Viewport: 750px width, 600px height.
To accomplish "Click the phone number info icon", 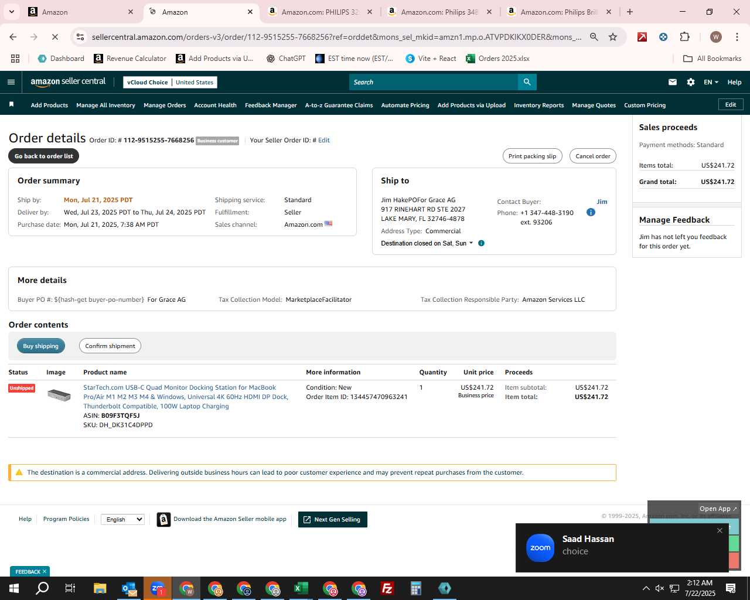I will tap(591, 212).
